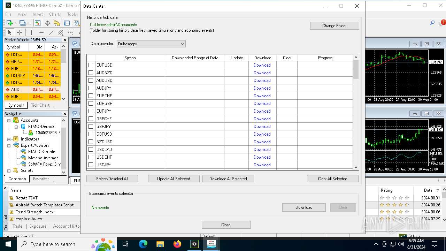Open File Explorer from the taskbar
Image resolution: width=446 pixels, height=251 pixels.
coord(160,244)
